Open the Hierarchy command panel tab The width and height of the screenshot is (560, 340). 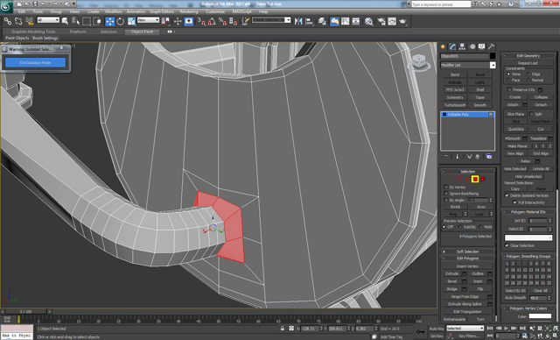pyautogui.click(x=463, y=46)
